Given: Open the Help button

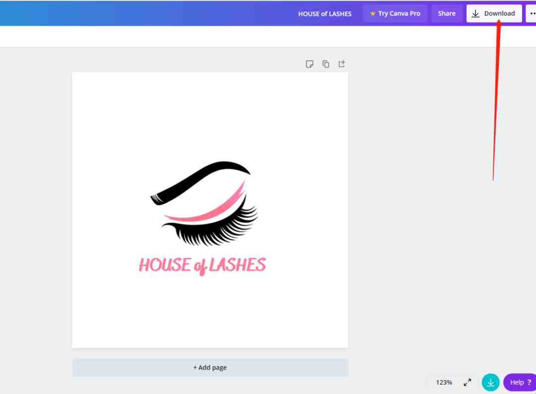Looking at the screenshot, I should (x=520, y=383).
